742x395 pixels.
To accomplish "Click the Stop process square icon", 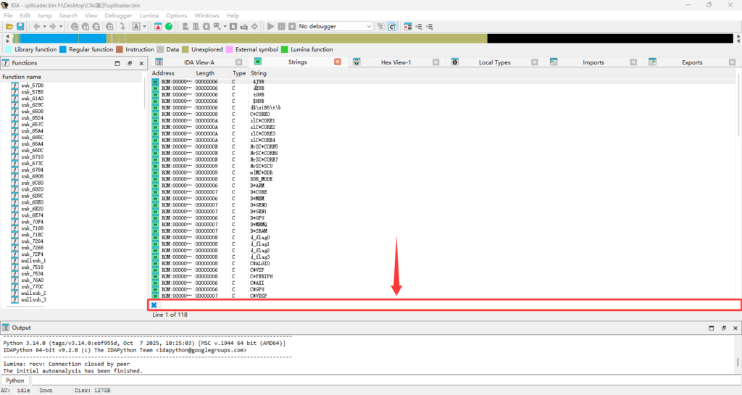I will pyautogui.click(x=291, y=26).
